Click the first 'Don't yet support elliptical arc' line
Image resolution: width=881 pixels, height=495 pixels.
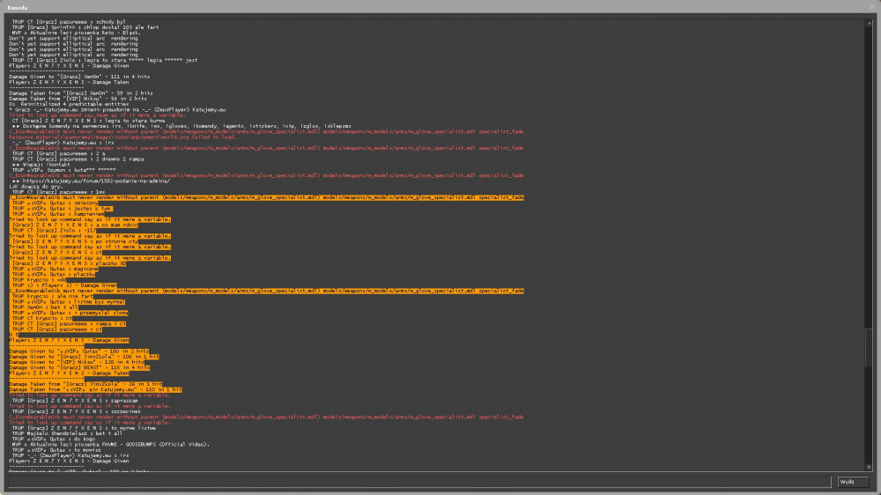click(73, 39)
